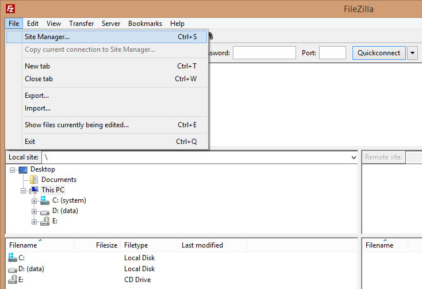This screenshot has width=422, height=289.
Task: Expand the C: (system) tree node
Action: click(x=34, y=201)
